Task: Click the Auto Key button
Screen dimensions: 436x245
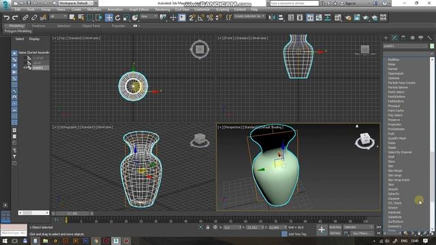Action: point(335,227)
